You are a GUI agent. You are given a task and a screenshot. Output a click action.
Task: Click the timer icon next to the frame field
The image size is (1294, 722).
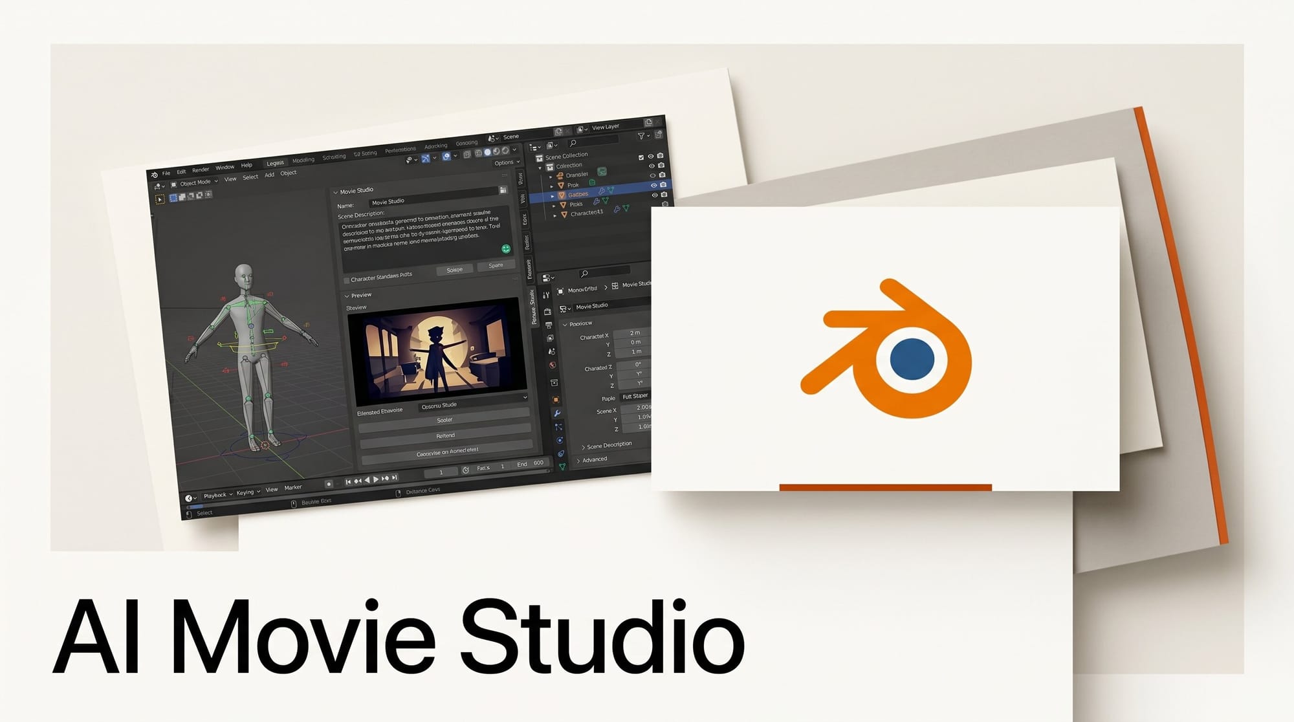coord(465,470)
